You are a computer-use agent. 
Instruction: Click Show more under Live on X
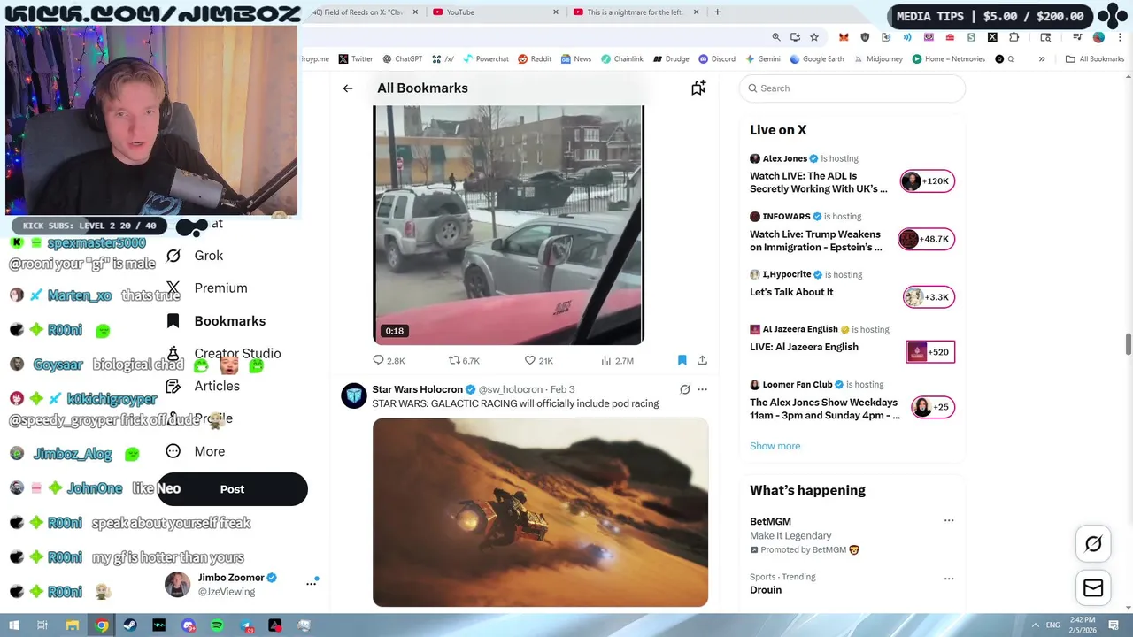775,446
